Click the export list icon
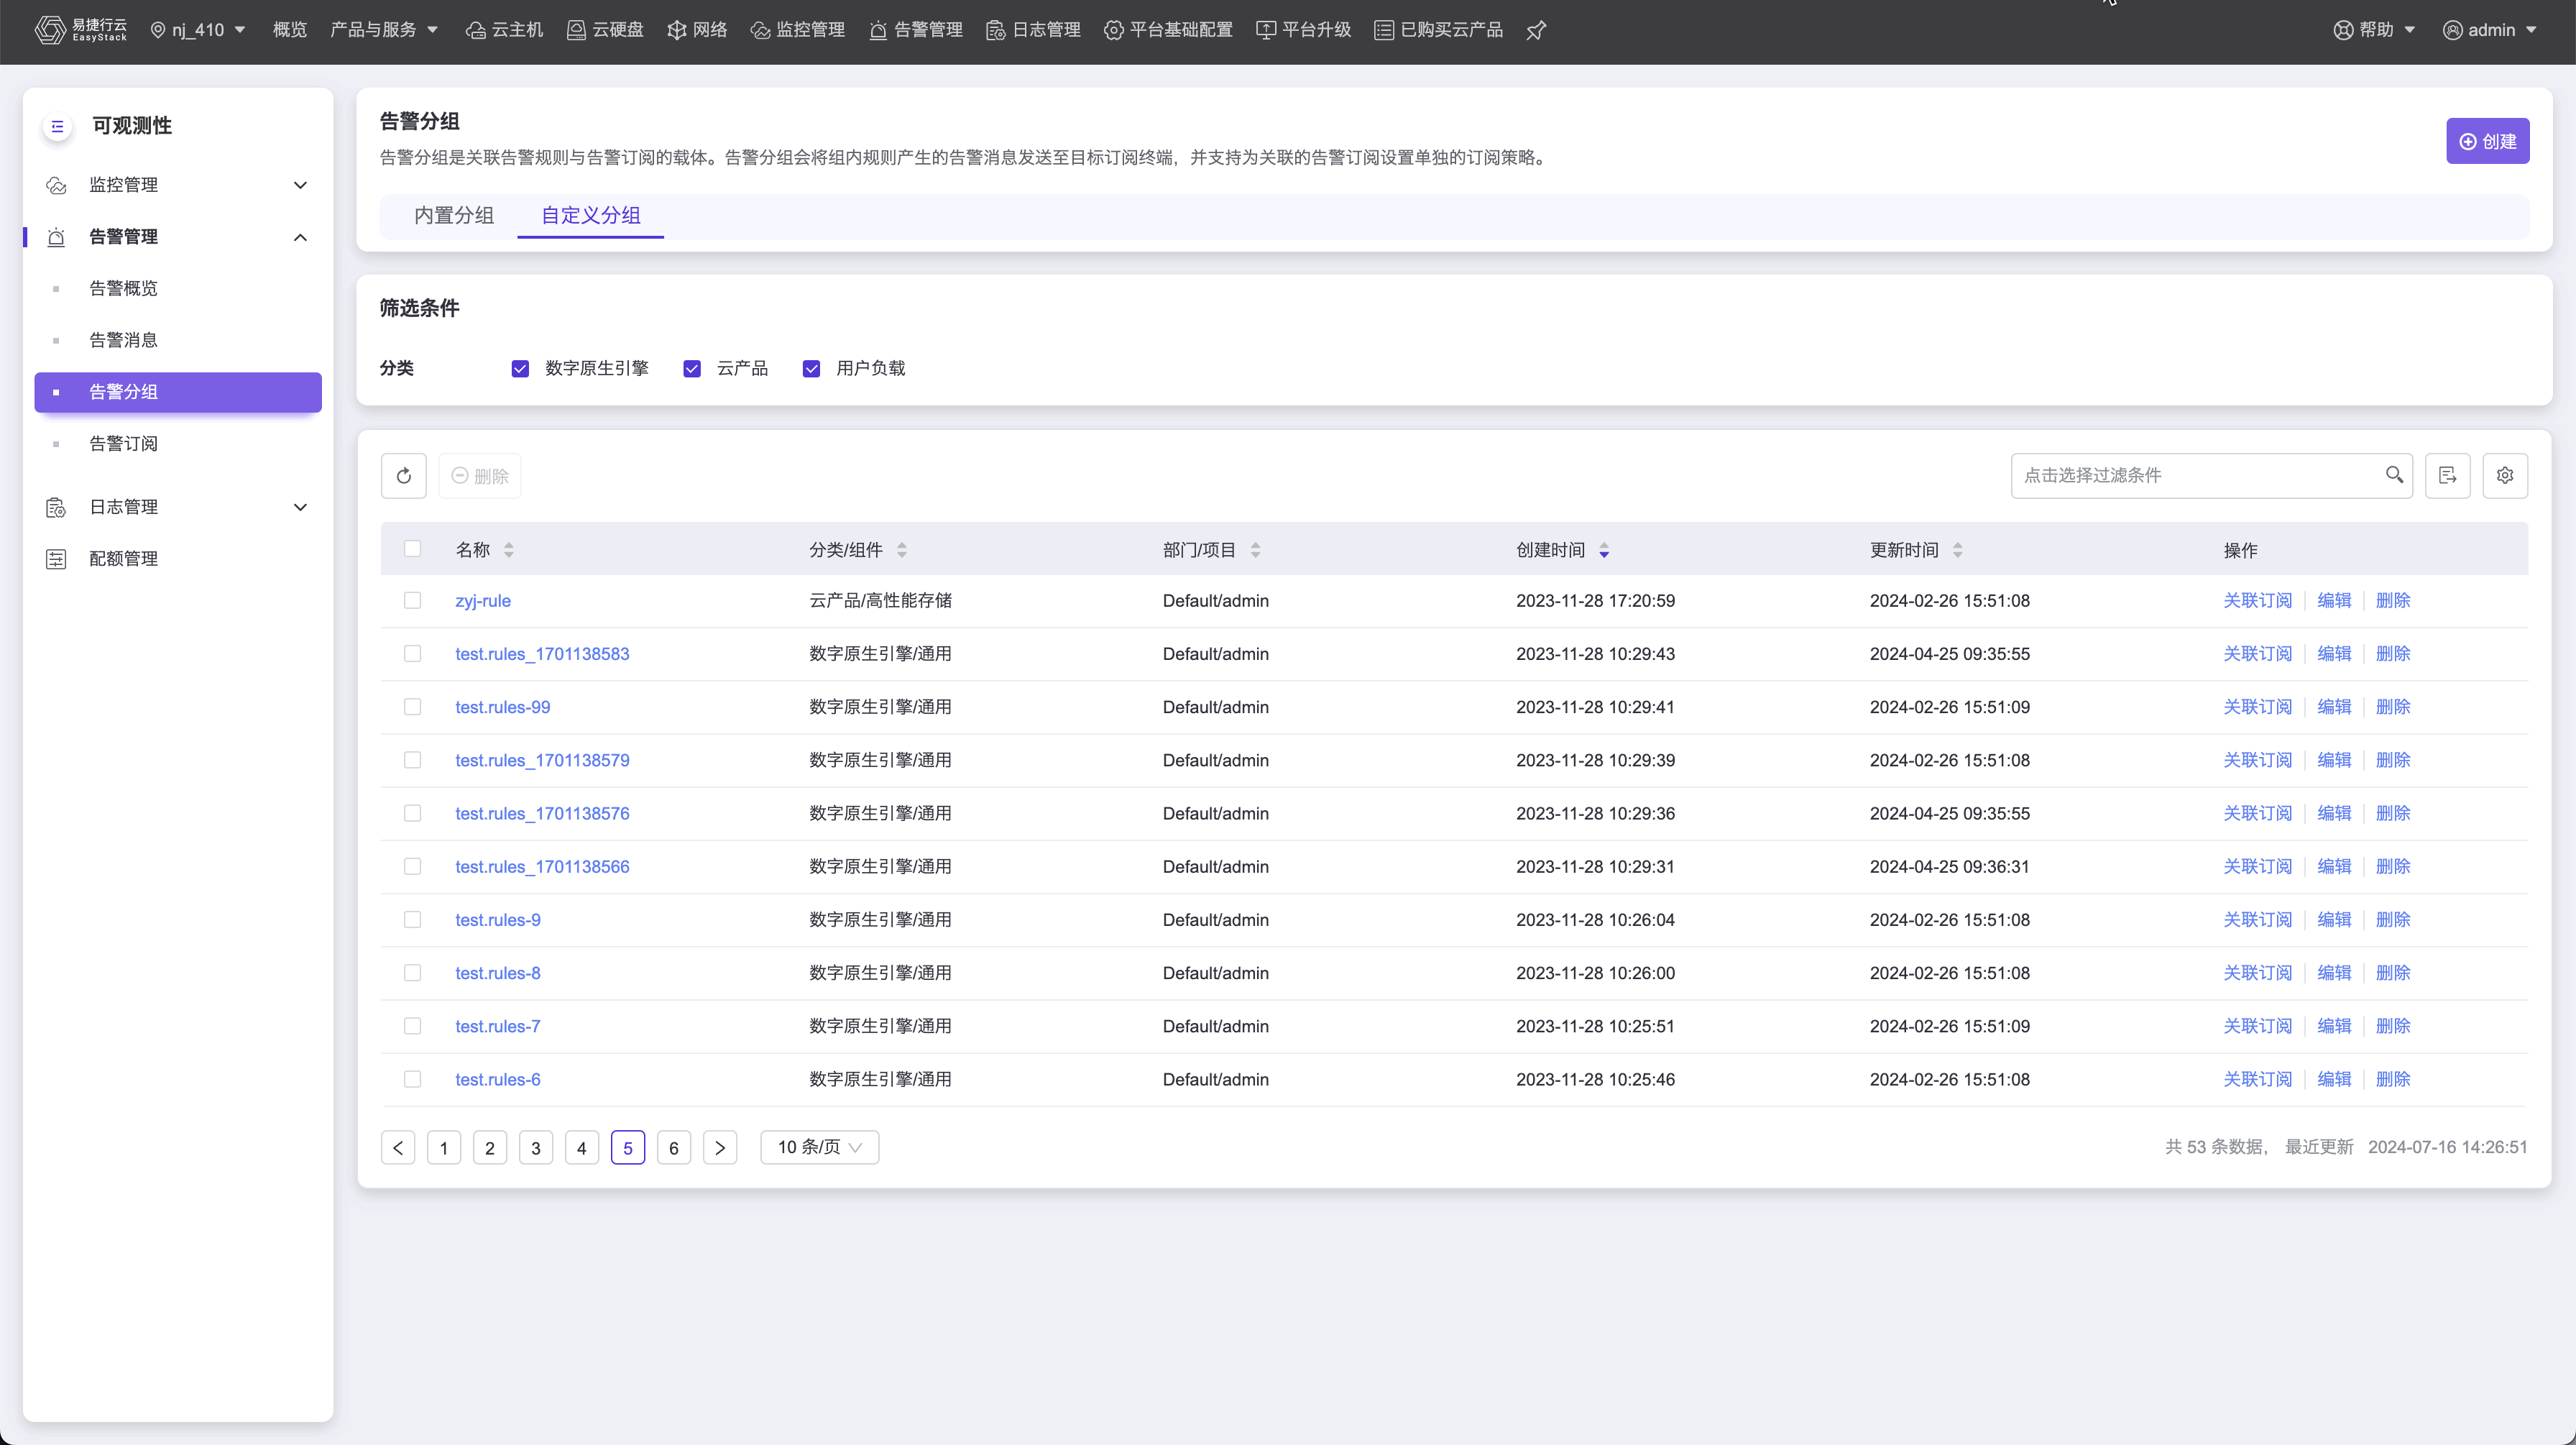 click(x=2447, y=476)
